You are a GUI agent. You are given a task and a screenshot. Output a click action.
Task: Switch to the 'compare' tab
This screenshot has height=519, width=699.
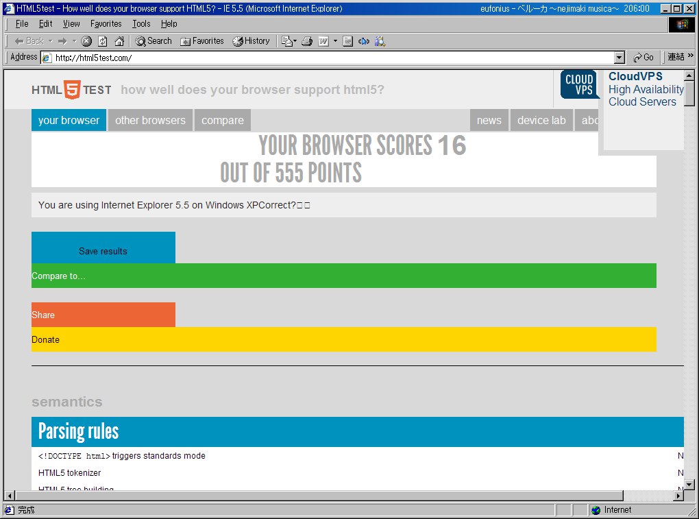(223, 121)
